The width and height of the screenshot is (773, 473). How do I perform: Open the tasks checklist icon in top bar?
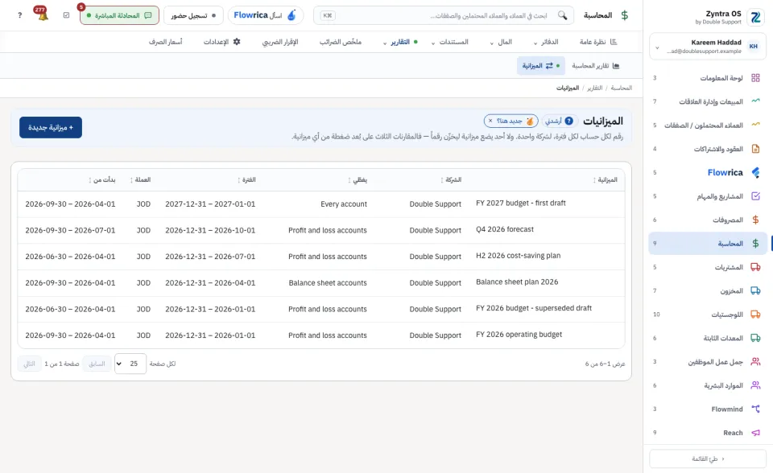[x=67, y=15]
